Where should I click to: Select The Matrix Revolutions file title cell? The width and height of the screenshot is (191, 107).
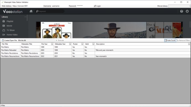[10, 53]
